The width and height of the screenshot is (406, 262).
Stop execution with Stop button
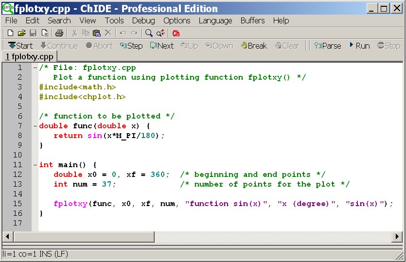(x=388, y=46)
